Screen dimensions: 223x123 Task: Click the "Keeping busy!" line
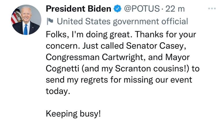73,113
